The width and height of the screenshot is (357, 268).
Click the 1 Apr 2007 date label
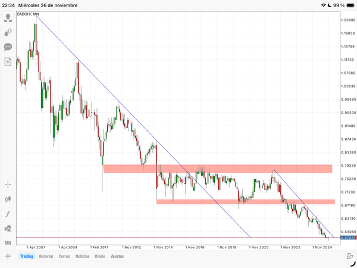pyautogui.click(x=36, y=247)
